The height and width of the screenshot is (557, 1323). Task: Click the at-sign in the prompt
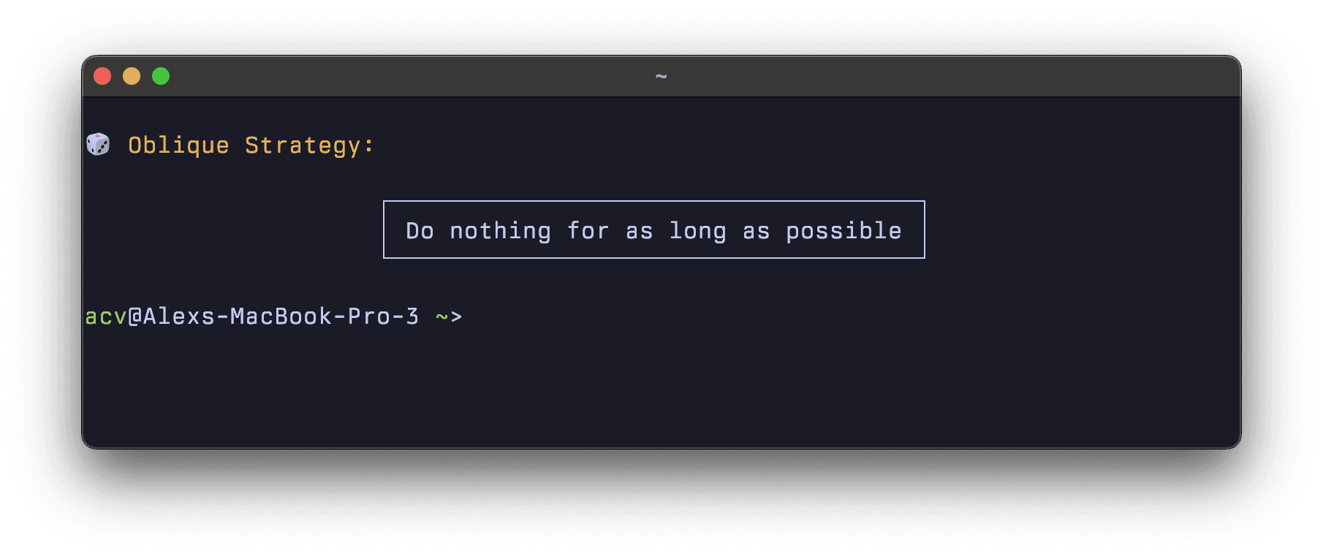tap(134, 316)
